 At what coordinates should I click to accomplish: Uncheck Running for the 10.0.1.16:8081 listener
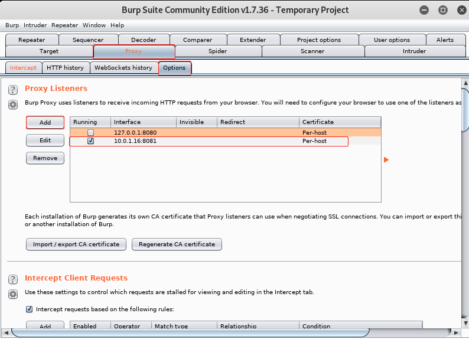[90, 142]
